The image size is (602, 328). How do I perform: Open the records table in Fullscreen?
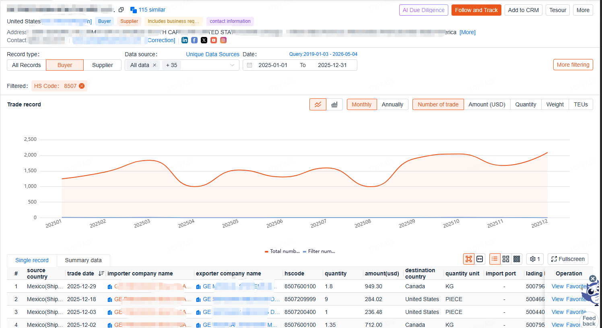point(568,259)
